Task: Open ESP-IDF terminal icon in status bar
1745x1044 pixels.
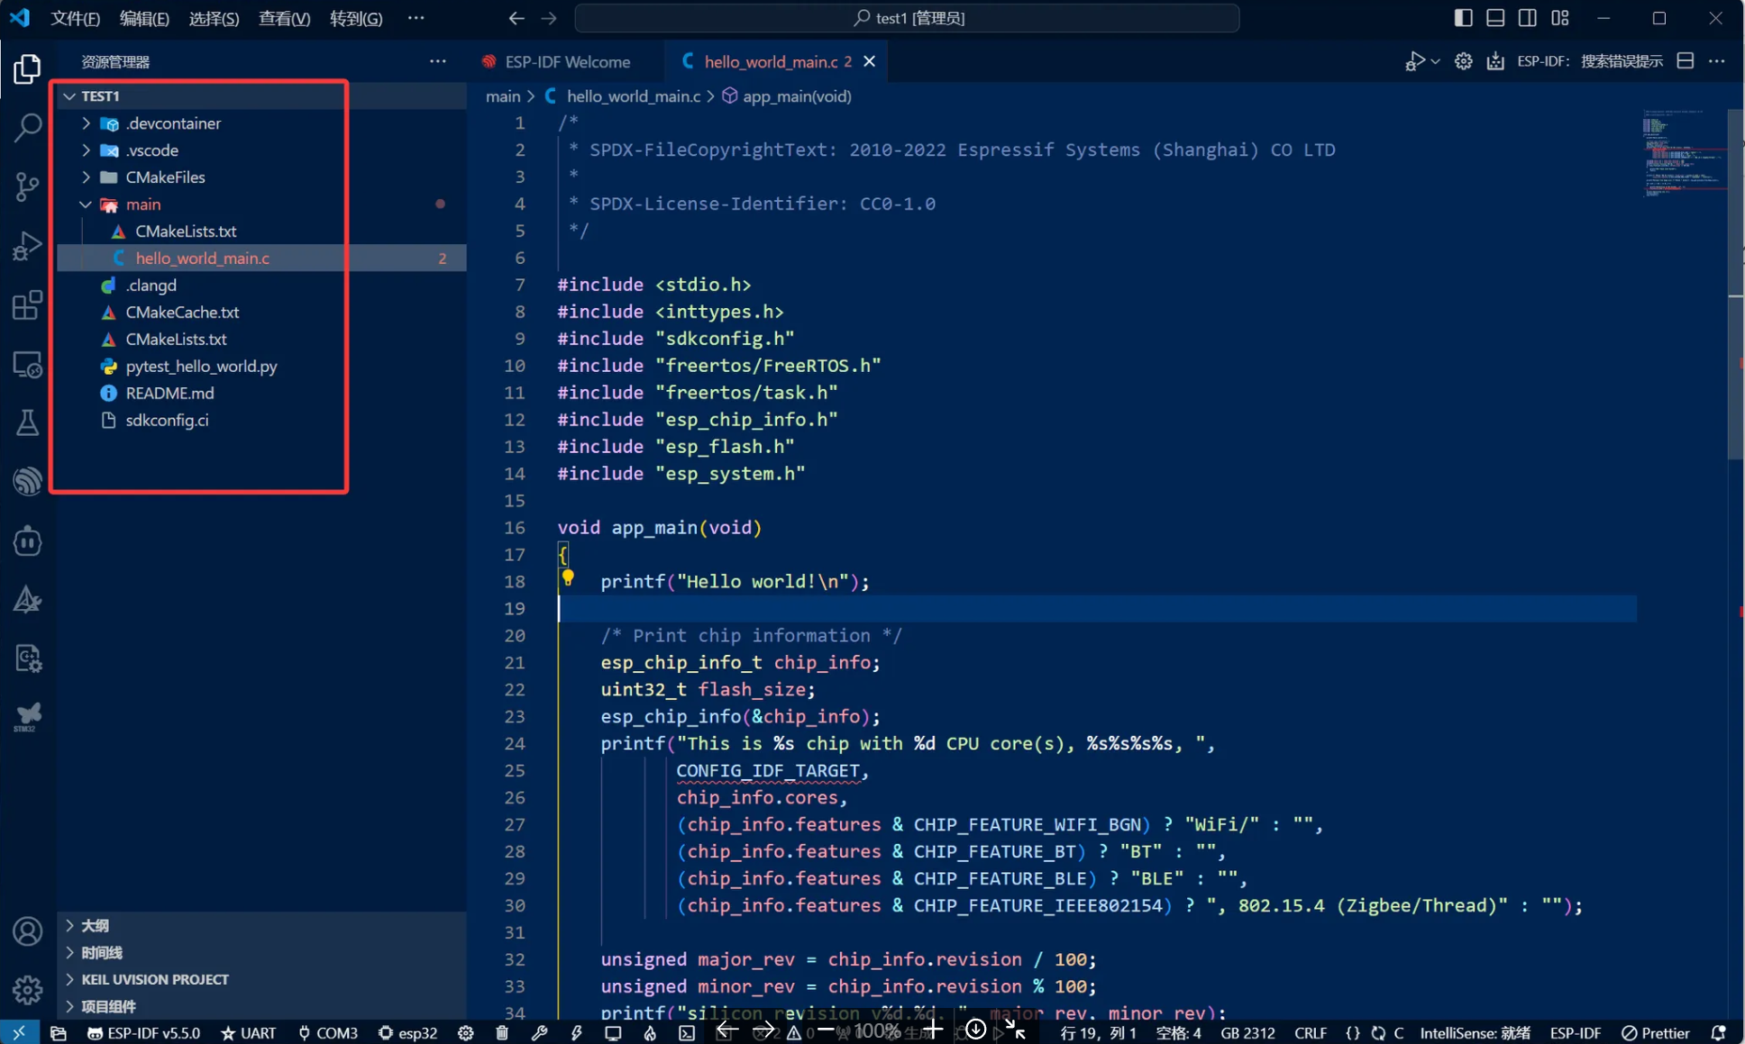Action: (x=687, y=1033)
